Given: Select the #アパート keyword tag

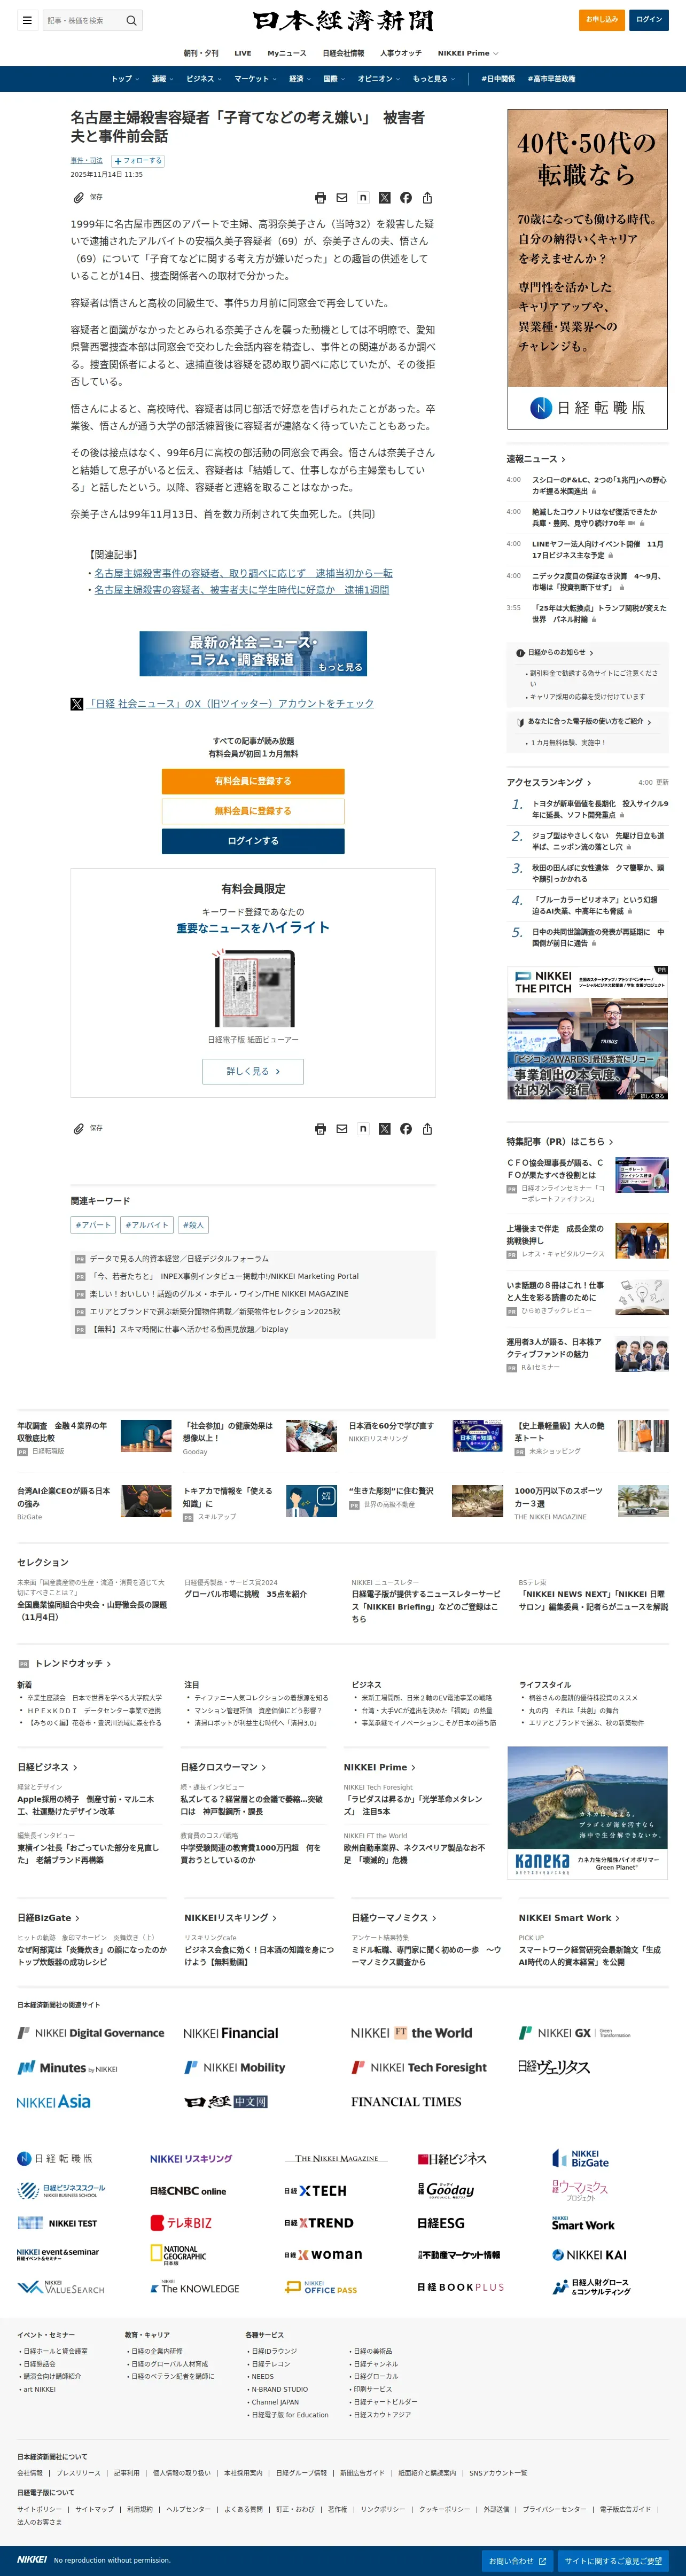Looking at the screenshot, I should point(94,1225).
